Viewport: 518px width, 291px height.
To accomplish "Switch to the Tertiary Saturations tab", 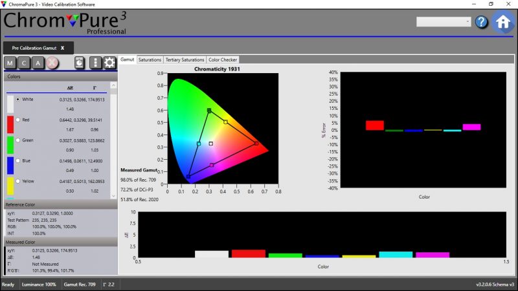I will pyautogui.click(x=185, y=59).
